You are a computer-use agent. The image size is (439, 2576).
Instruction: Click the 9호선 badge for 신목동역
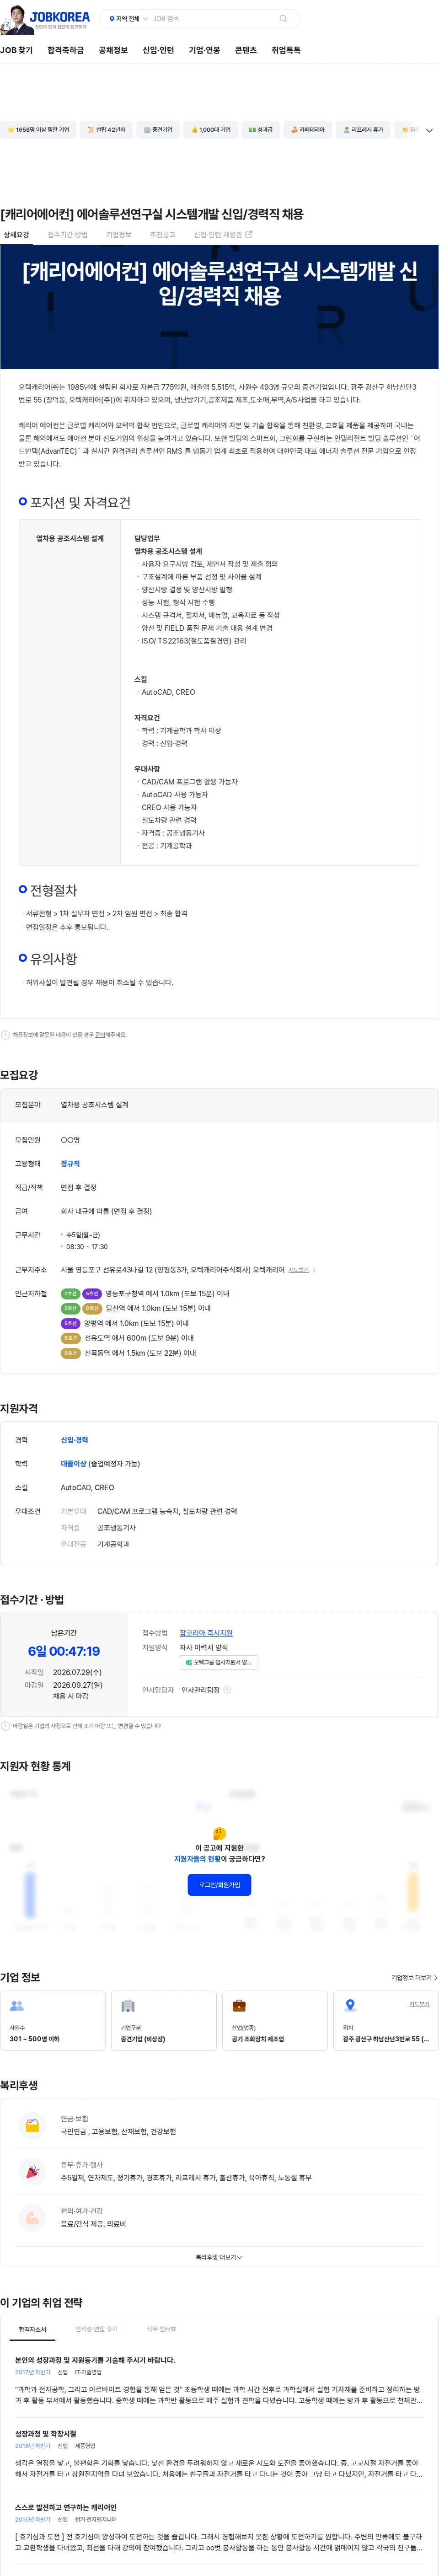click(70, 1353)
